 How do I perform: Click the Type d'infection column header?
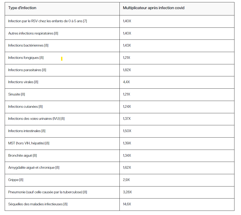(22, 8)
